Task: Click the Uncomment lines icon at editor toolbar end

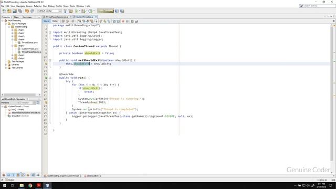Action: click(x=136, y=21)
